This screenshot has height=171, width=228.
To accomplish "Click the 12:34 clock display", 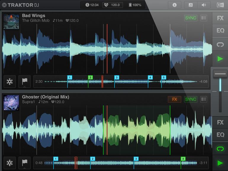I will pyautogui.click(x=92, y=5).
